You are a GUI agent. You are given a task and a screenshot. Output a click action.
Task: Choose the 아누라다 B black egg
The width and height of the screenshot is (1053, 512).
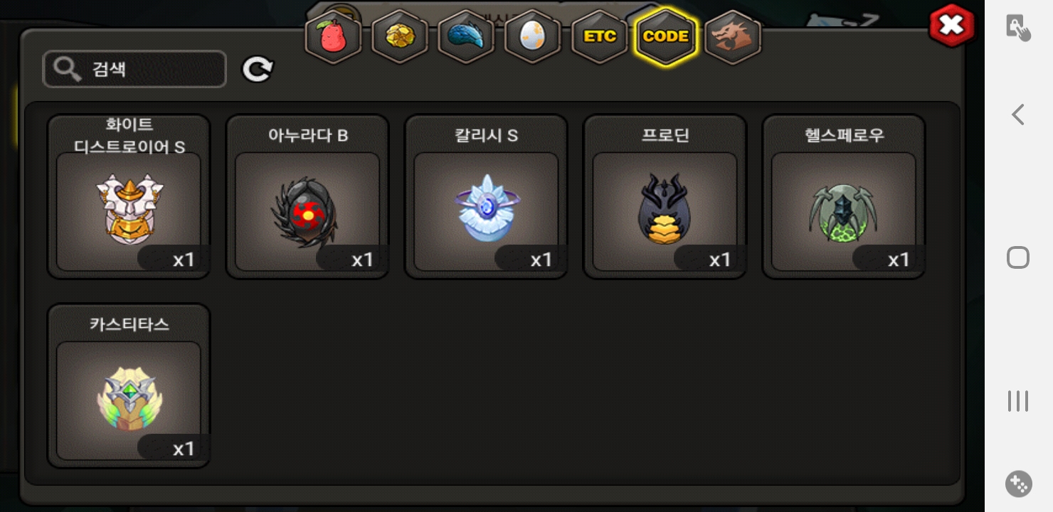click(307, 197)
